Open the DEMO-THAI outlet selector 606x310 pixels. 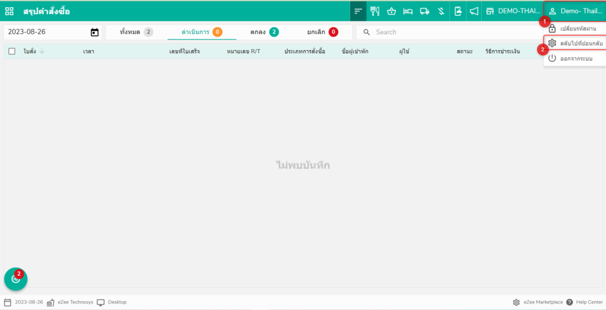pyautogui.click(x=513, y=11)
